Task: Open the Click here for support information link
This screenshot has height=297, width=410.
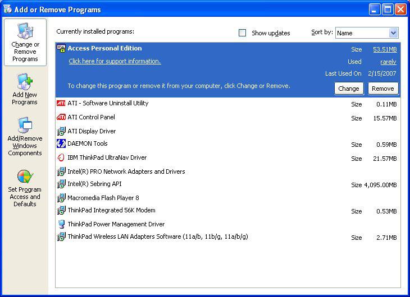Action: 115,61
